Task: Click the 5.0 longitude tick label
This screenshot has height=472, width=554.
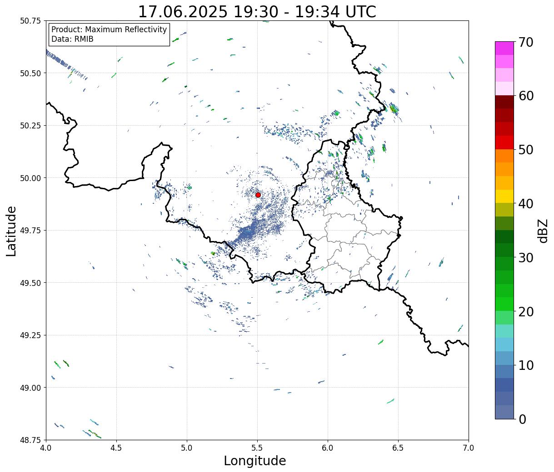Action: tap(187, 447)
